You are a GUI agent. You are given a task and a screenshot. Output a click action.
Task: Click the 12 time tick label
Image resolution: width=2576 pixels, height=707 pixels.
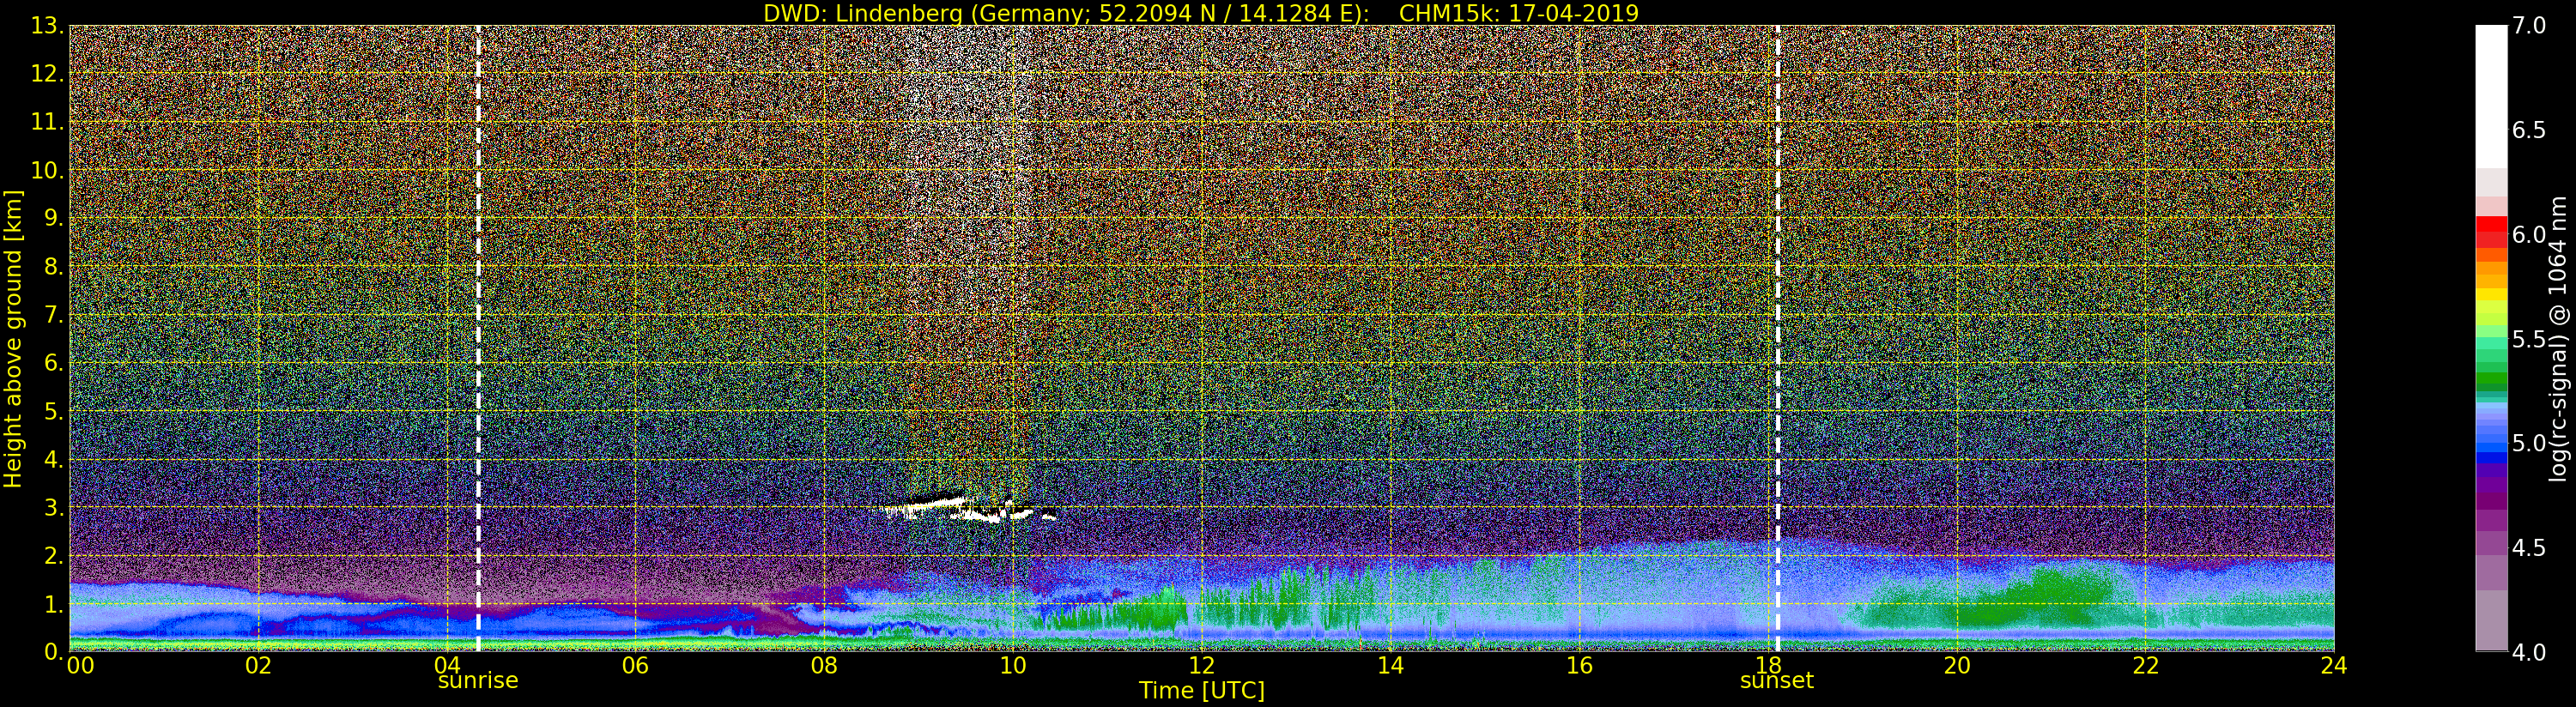pyautogui.click(x=1202, y=666)
